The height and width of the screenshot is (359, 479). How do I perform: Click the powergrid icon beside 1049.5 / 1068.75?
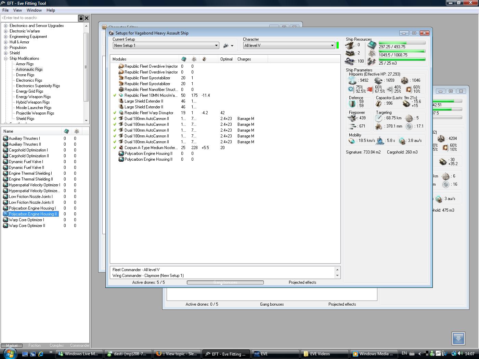tap(372, 53)
